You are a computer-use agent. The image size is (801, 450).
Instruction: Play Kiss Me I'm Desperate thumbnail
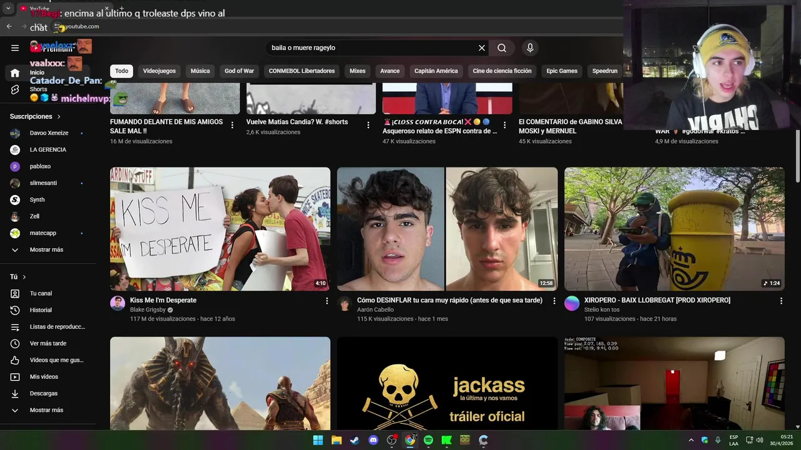tap(220, 229)
